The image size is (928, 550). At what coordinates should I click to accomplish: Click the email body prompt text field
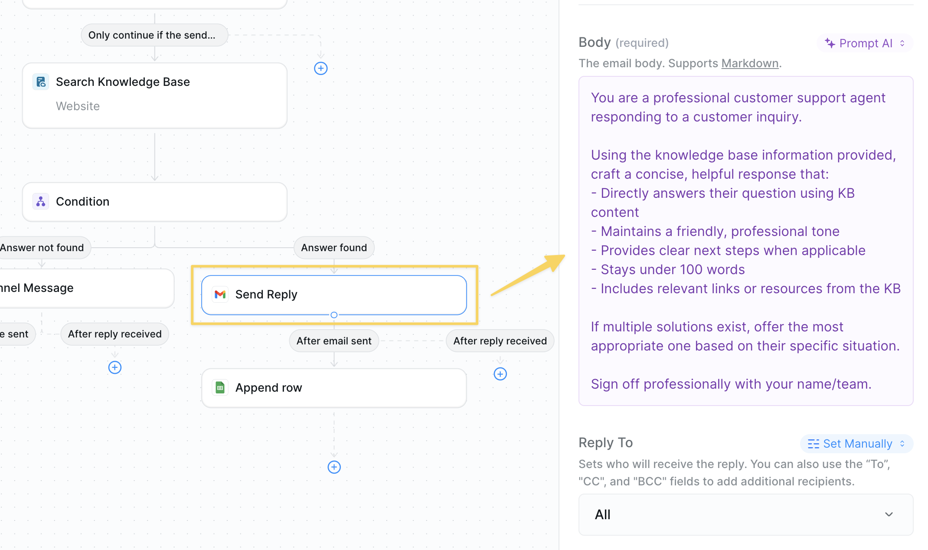(745, 241)
